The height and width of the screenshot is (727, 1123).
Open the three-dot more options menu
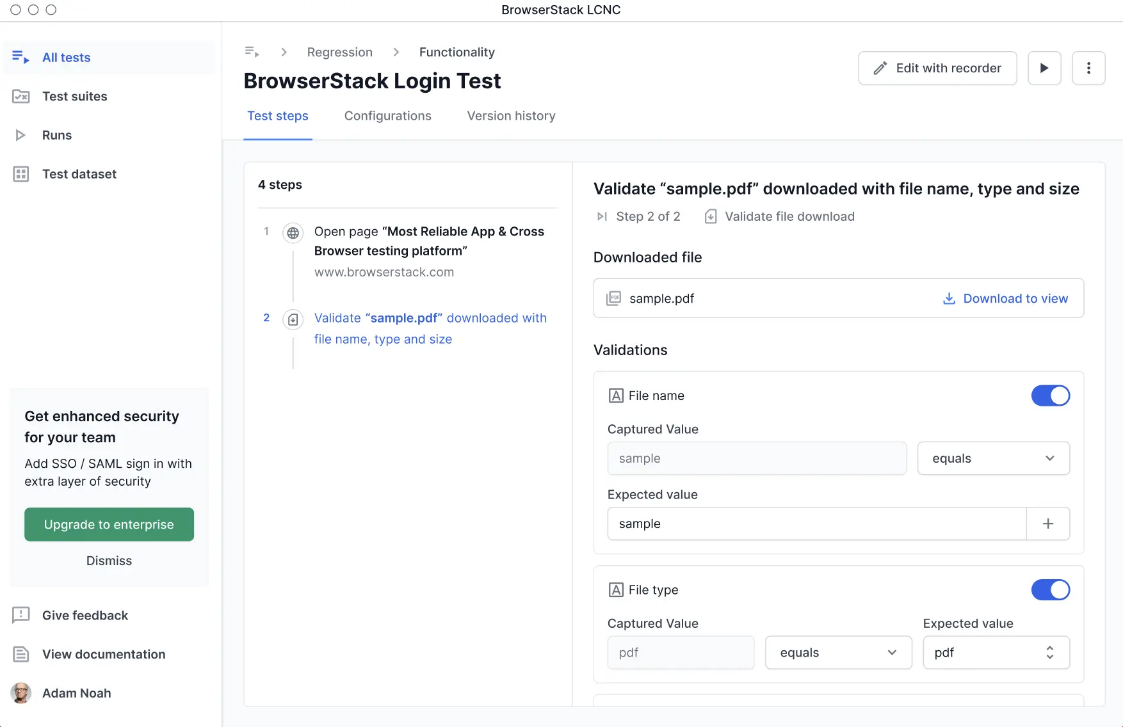point(1088,68)
